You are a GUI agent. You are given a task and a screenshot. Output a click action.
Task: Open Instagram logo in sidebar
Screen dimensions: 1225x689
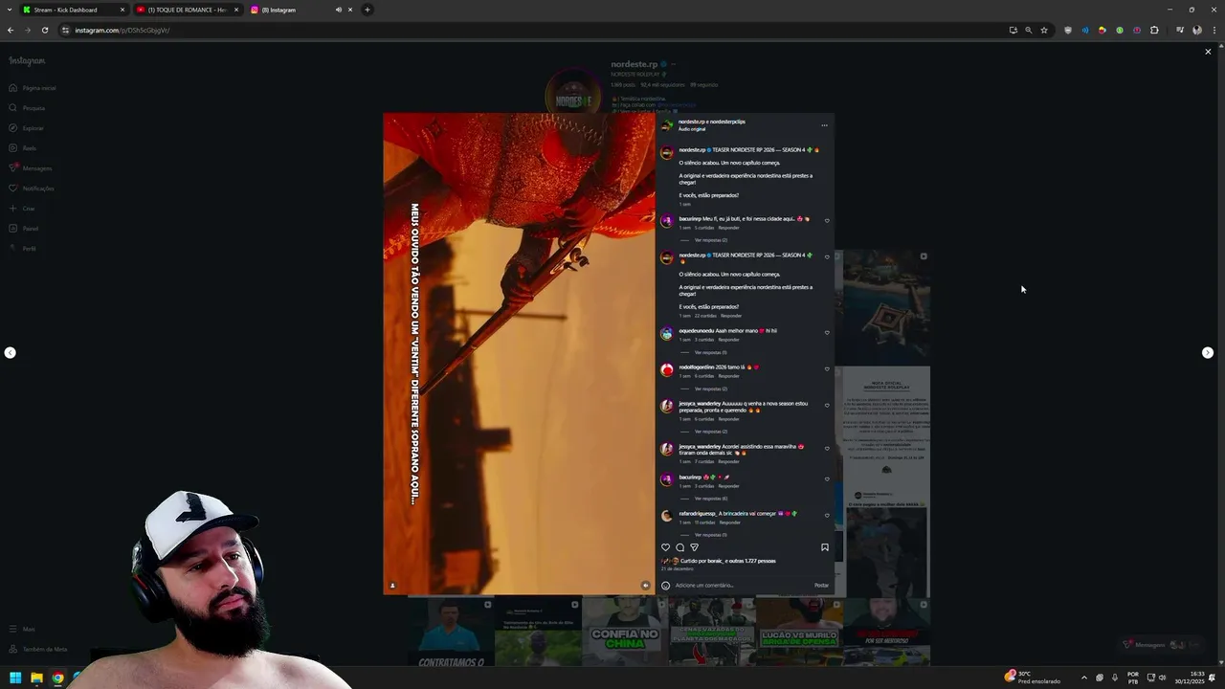point(27,60)
